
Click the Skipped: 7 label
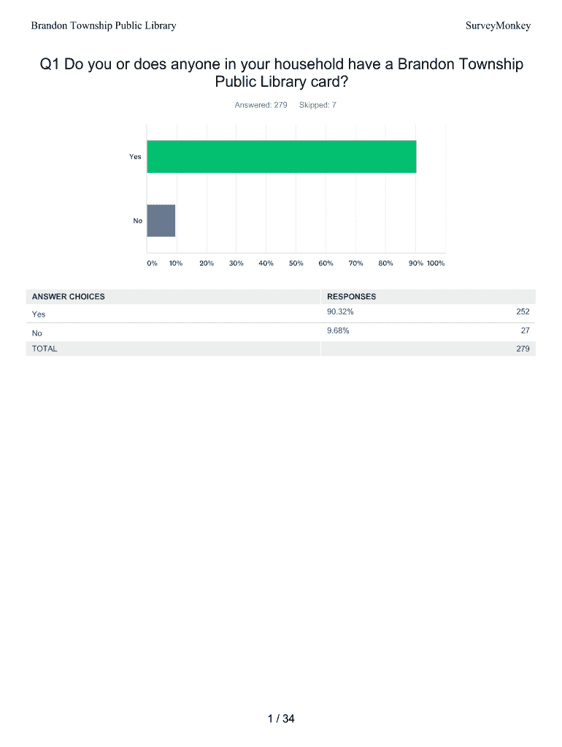317,105
